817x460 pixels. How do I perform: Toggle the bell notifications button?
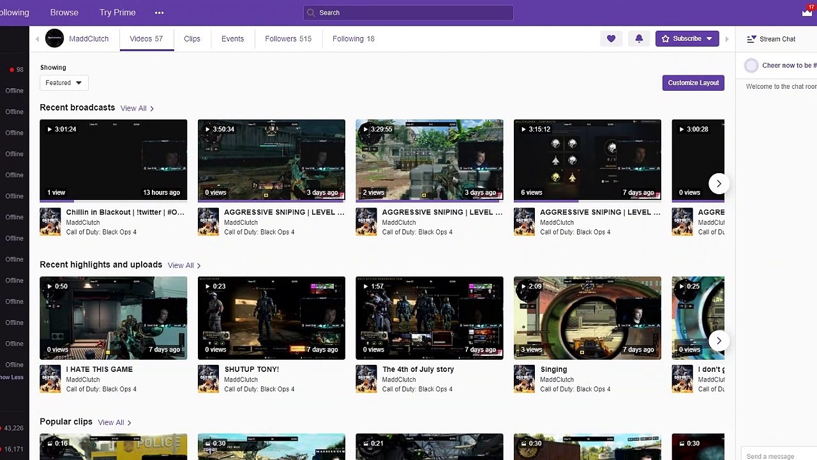click(x=639, y=39)
